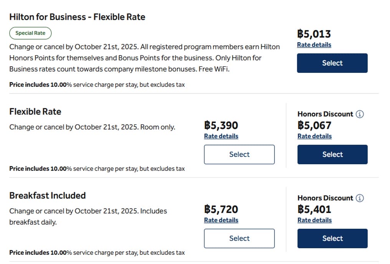Show Rate details for ฿5,401 Honors price
The width and height of the screenshot is (390, 264).
tap(314, 220)
